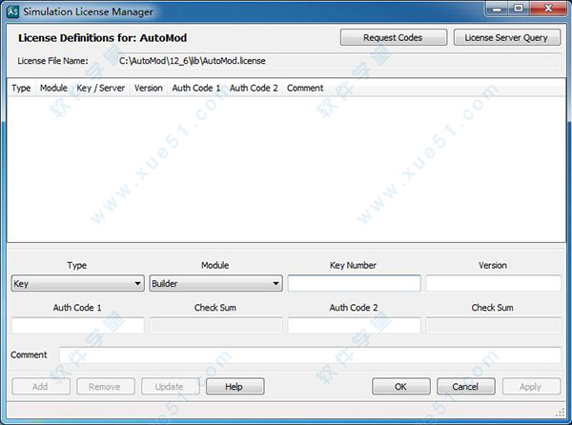Click the Apply button
The image size is (572, 425).
pos(531,386)
